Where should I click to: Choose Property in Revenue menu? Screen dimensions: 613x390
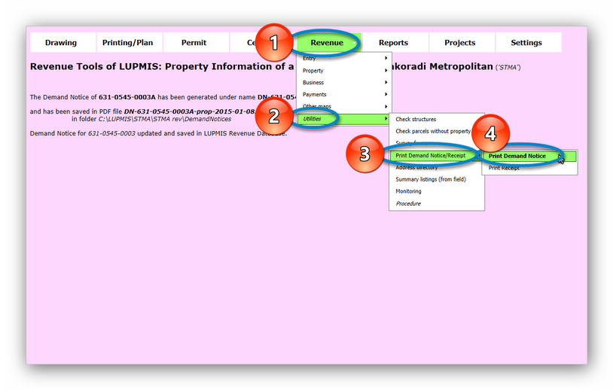pos(344,71)
